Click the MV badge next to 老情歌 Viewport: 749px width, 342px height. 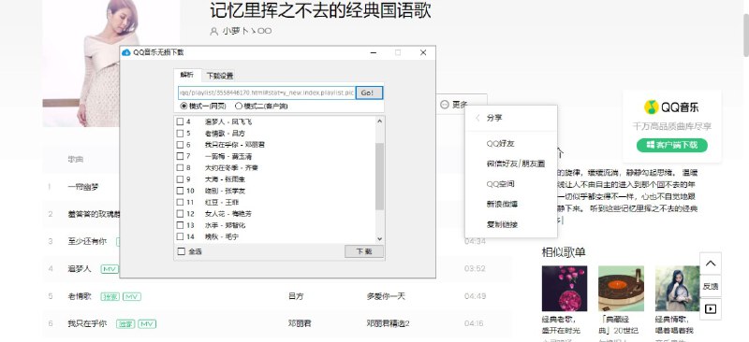[131, 297]
